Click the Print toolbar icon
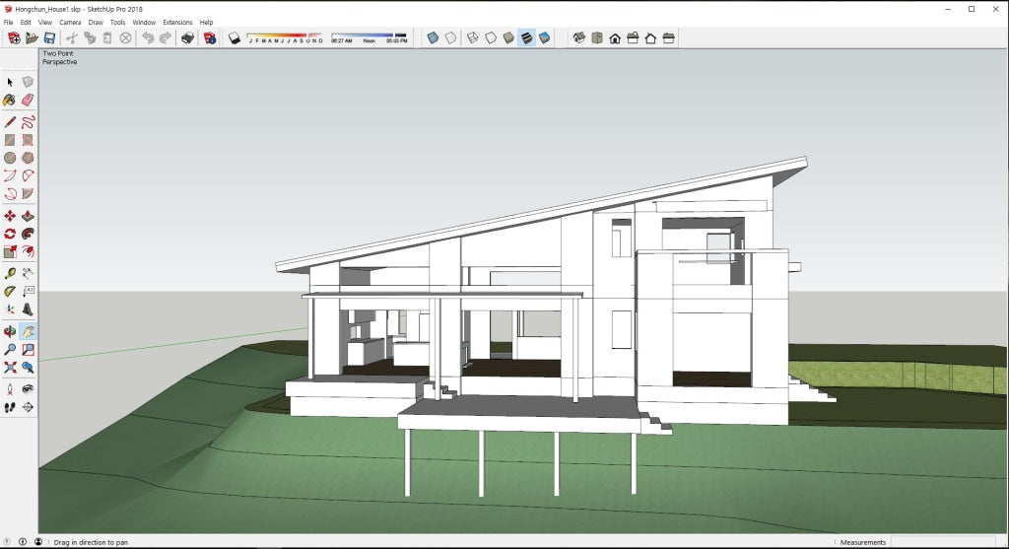The image size is (1009, 549). [x=187, y=38]
